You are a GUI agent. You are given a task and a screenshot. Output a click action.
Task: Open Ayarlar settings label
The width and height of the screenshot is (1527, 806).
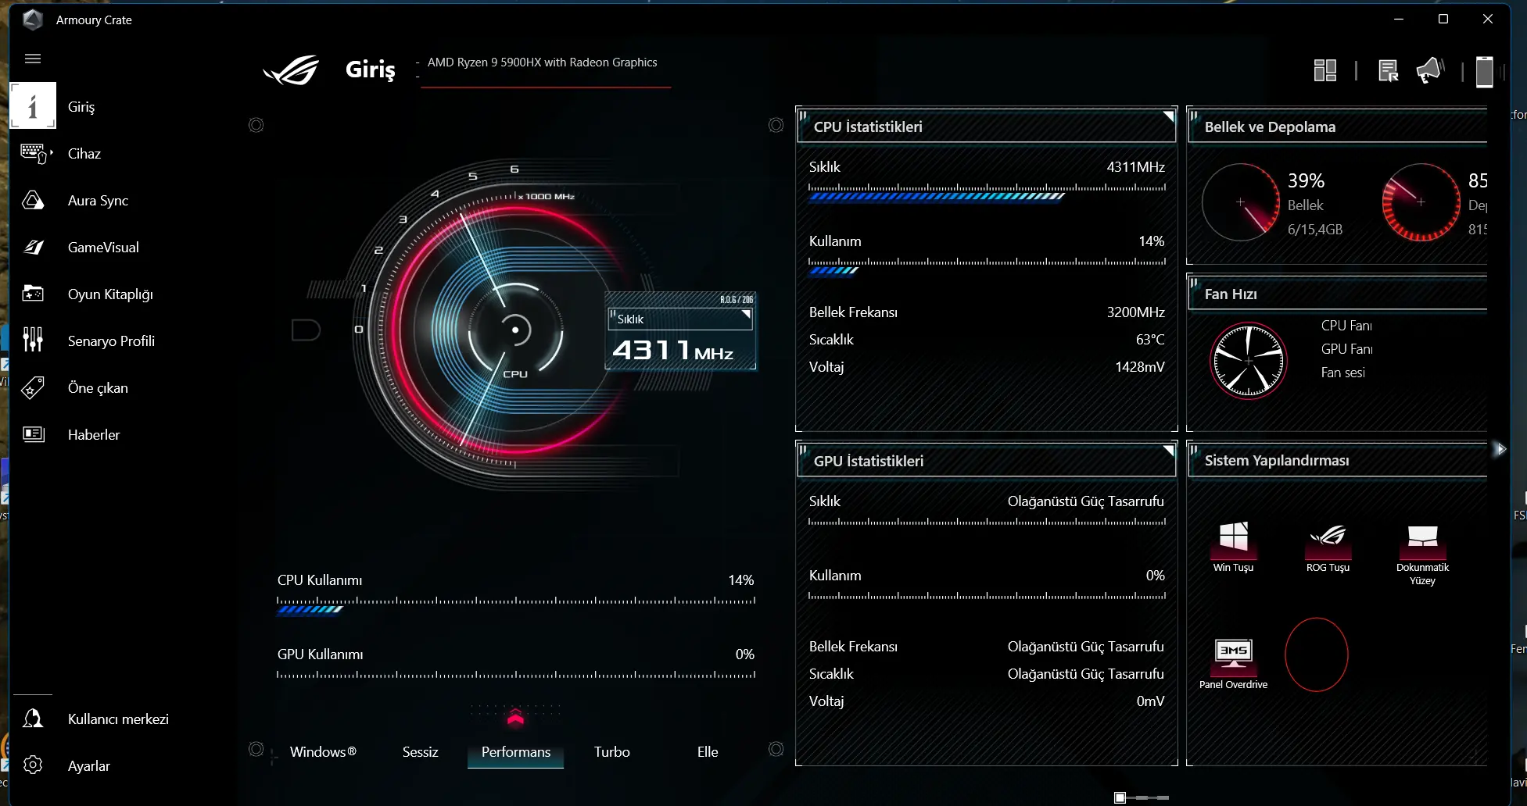pyautogui.click(x=89, y=766)
